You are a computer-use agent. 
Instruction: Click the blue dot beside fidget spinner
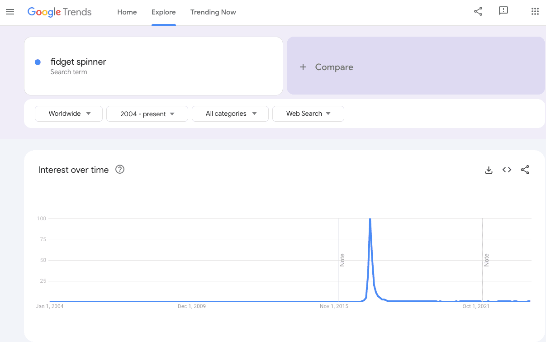click(38, 62)
